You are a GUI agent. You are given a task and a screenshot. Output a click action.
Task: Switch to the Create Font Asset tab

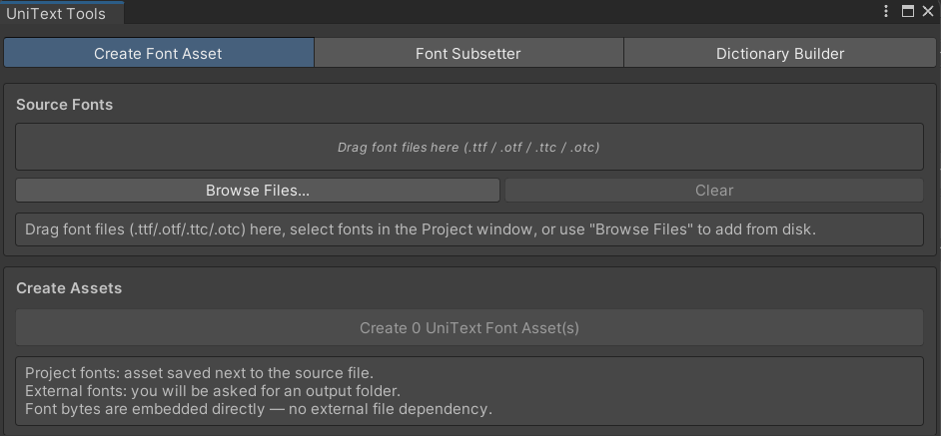coord(159,53)
